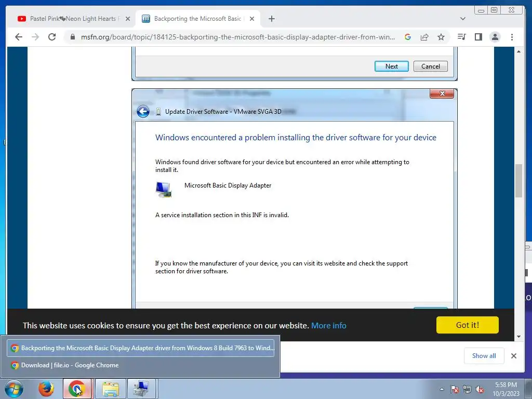
Task: Expand the tab search dropdown chevron
Action: coord(462,19)
